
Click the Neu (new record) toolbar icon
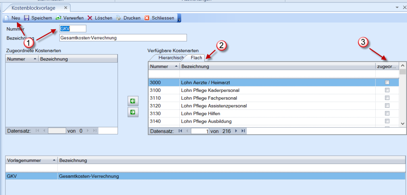(x=7, y=18)
